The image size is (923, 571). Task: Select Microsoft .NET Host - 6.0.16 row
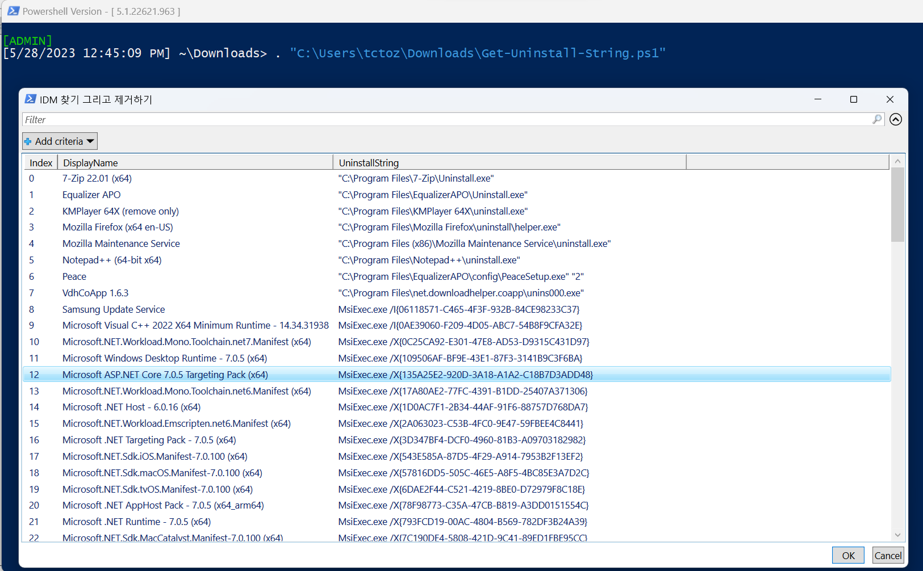click(457, 407)
